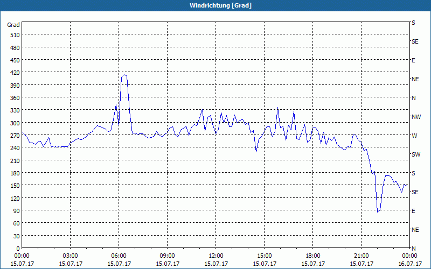
Task: Click the peak of the wind curve near 06:00
Action: click(x=124, y=75)
